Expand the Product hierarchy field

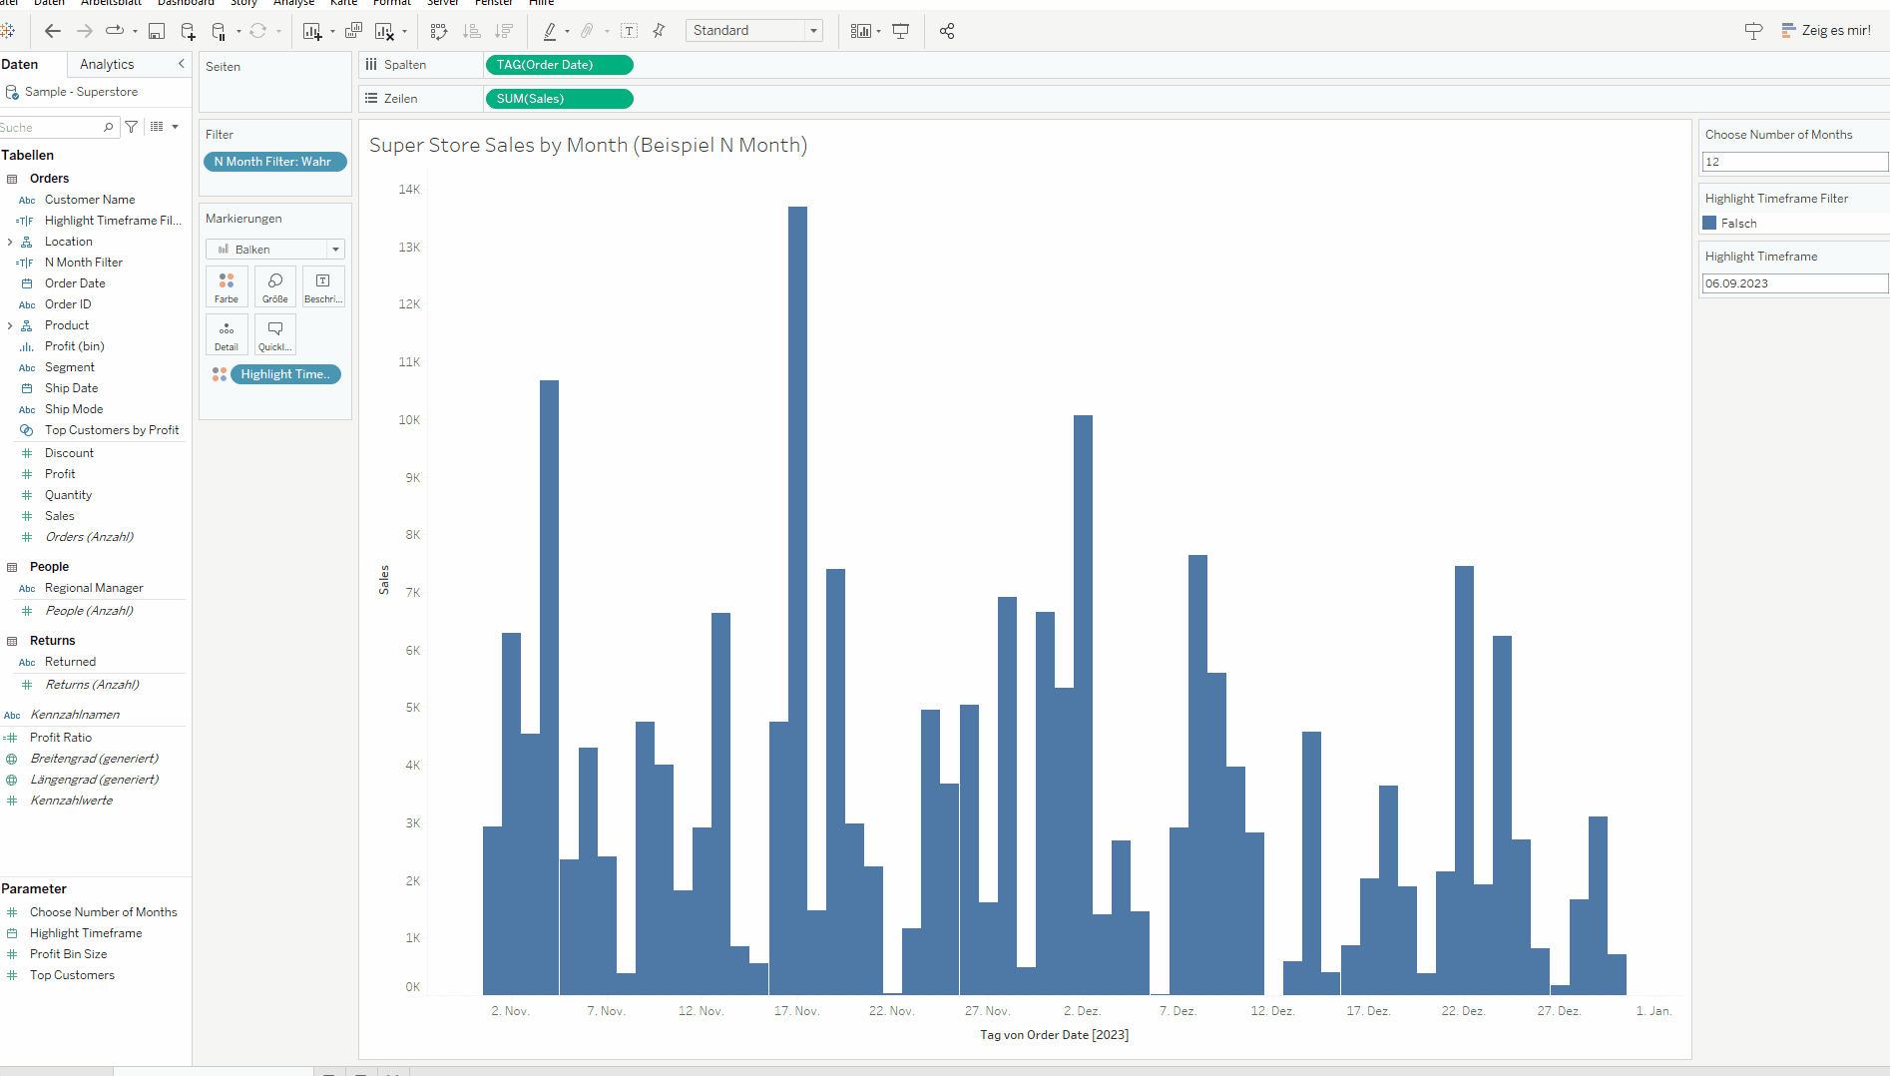point(10,325)
